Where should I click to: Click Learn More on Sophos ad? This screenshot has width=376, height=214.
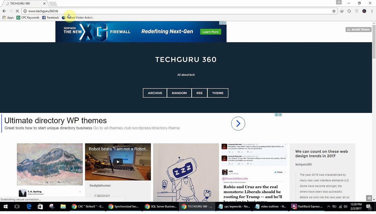click(x=210, y=32)
